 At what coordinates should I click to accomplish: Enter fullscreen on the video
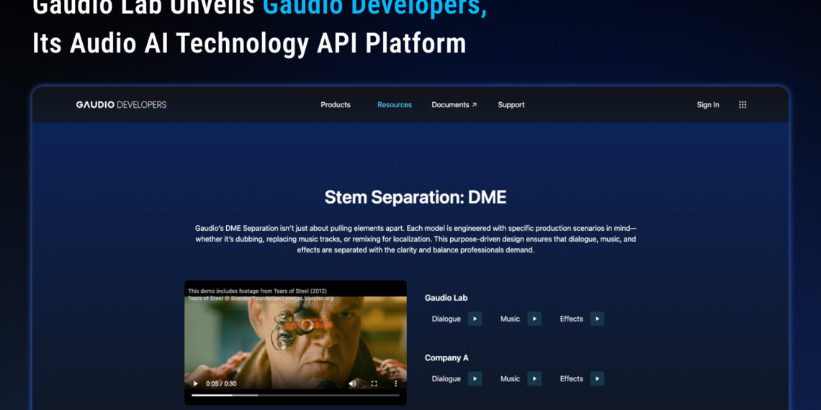[374, 383]
